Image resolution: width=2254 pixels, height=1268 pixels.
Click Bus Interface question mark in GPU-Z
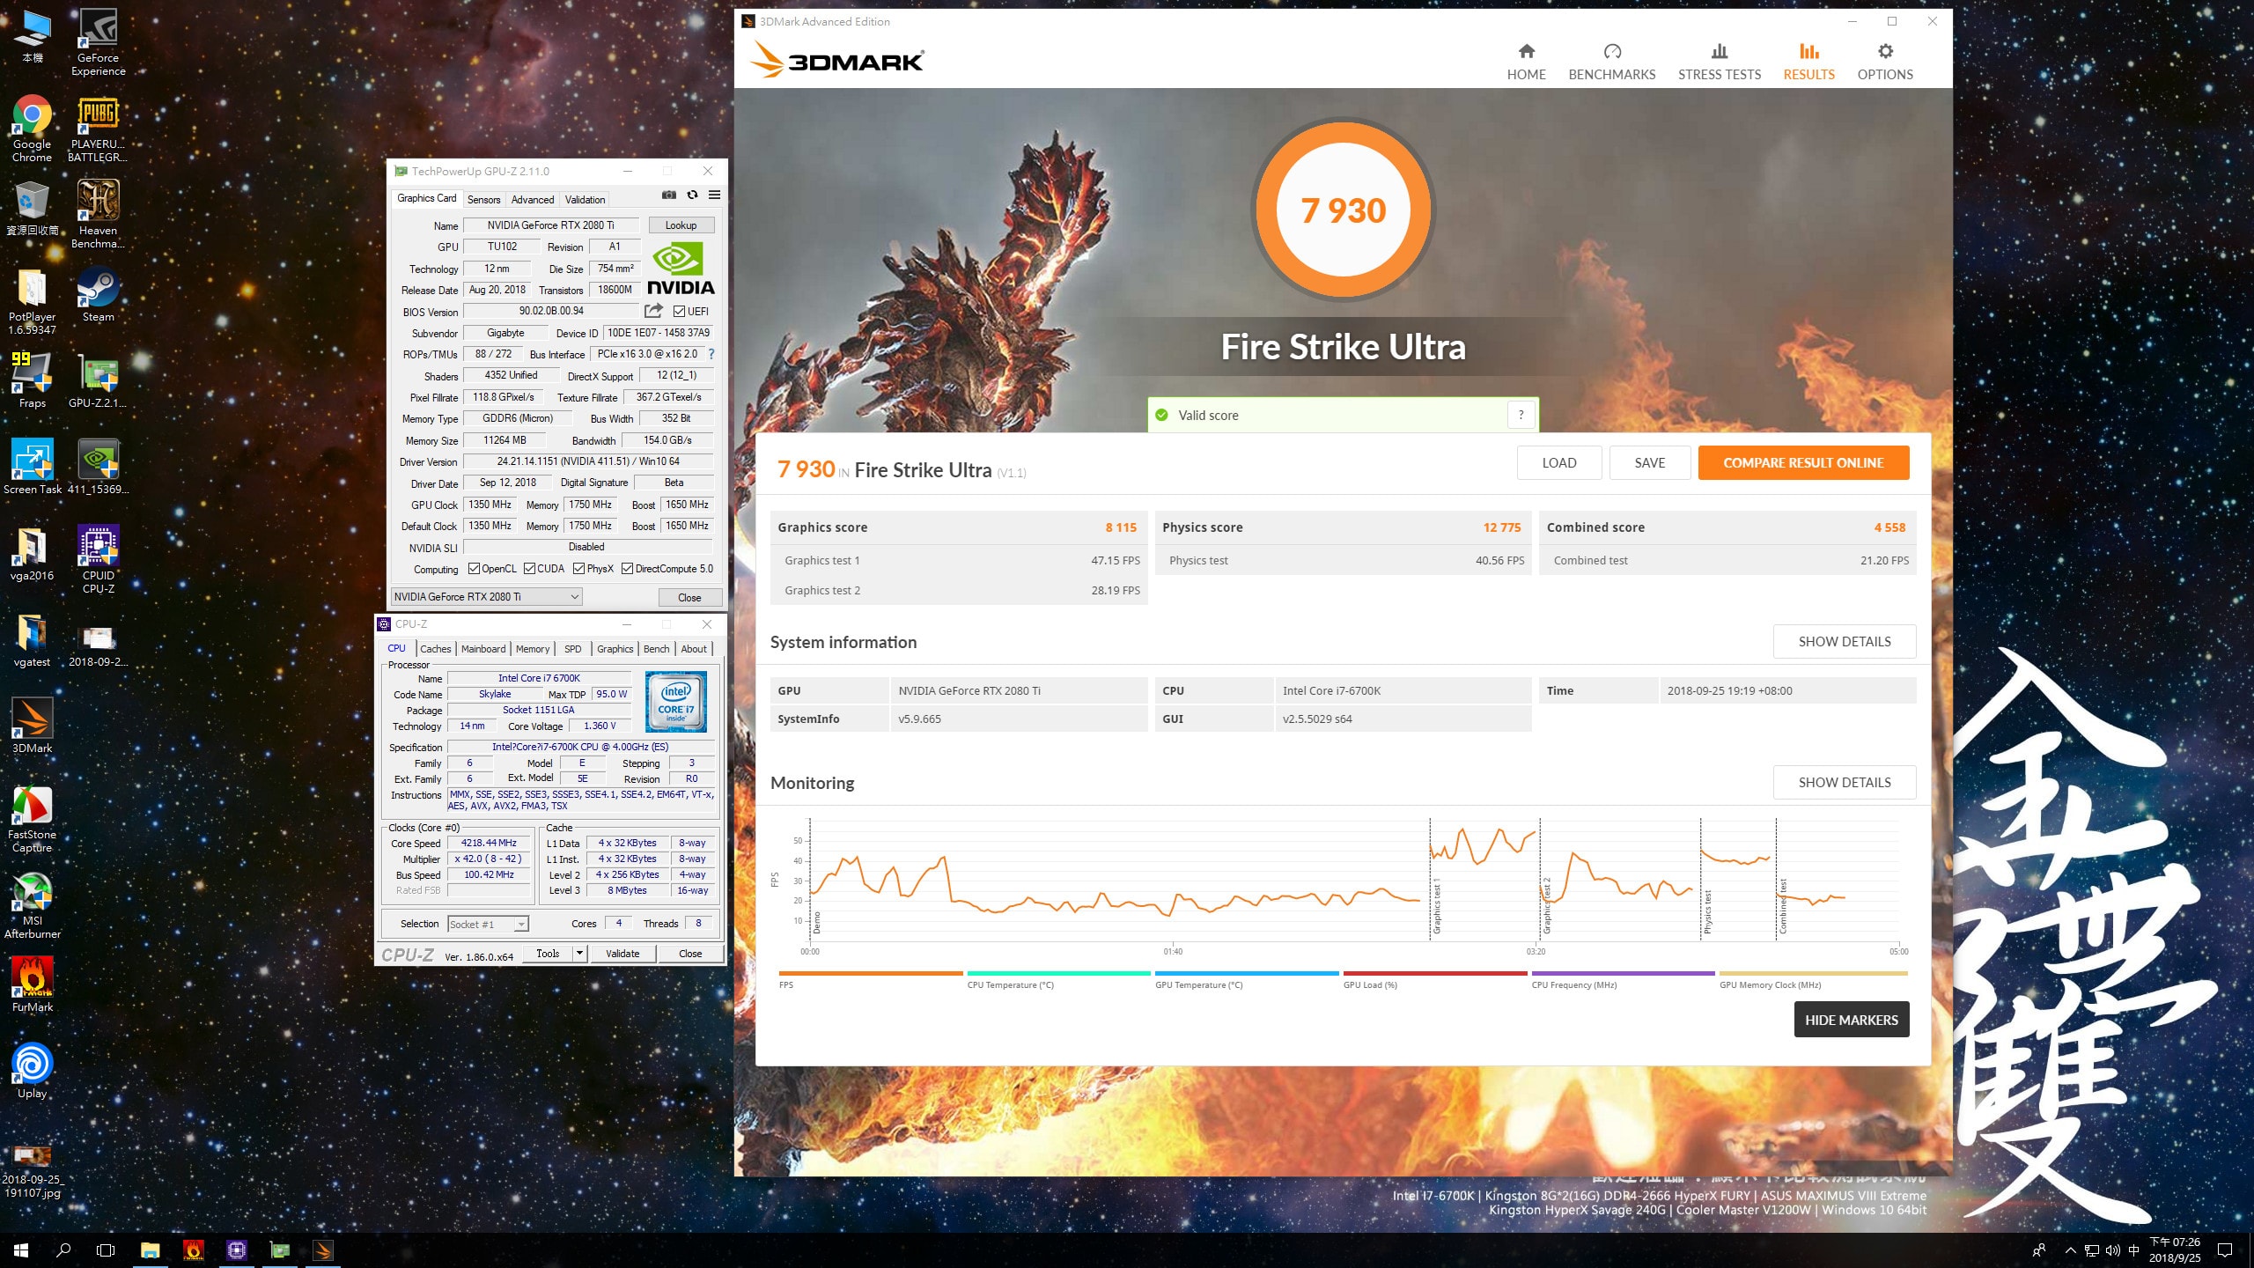[711, 354]
